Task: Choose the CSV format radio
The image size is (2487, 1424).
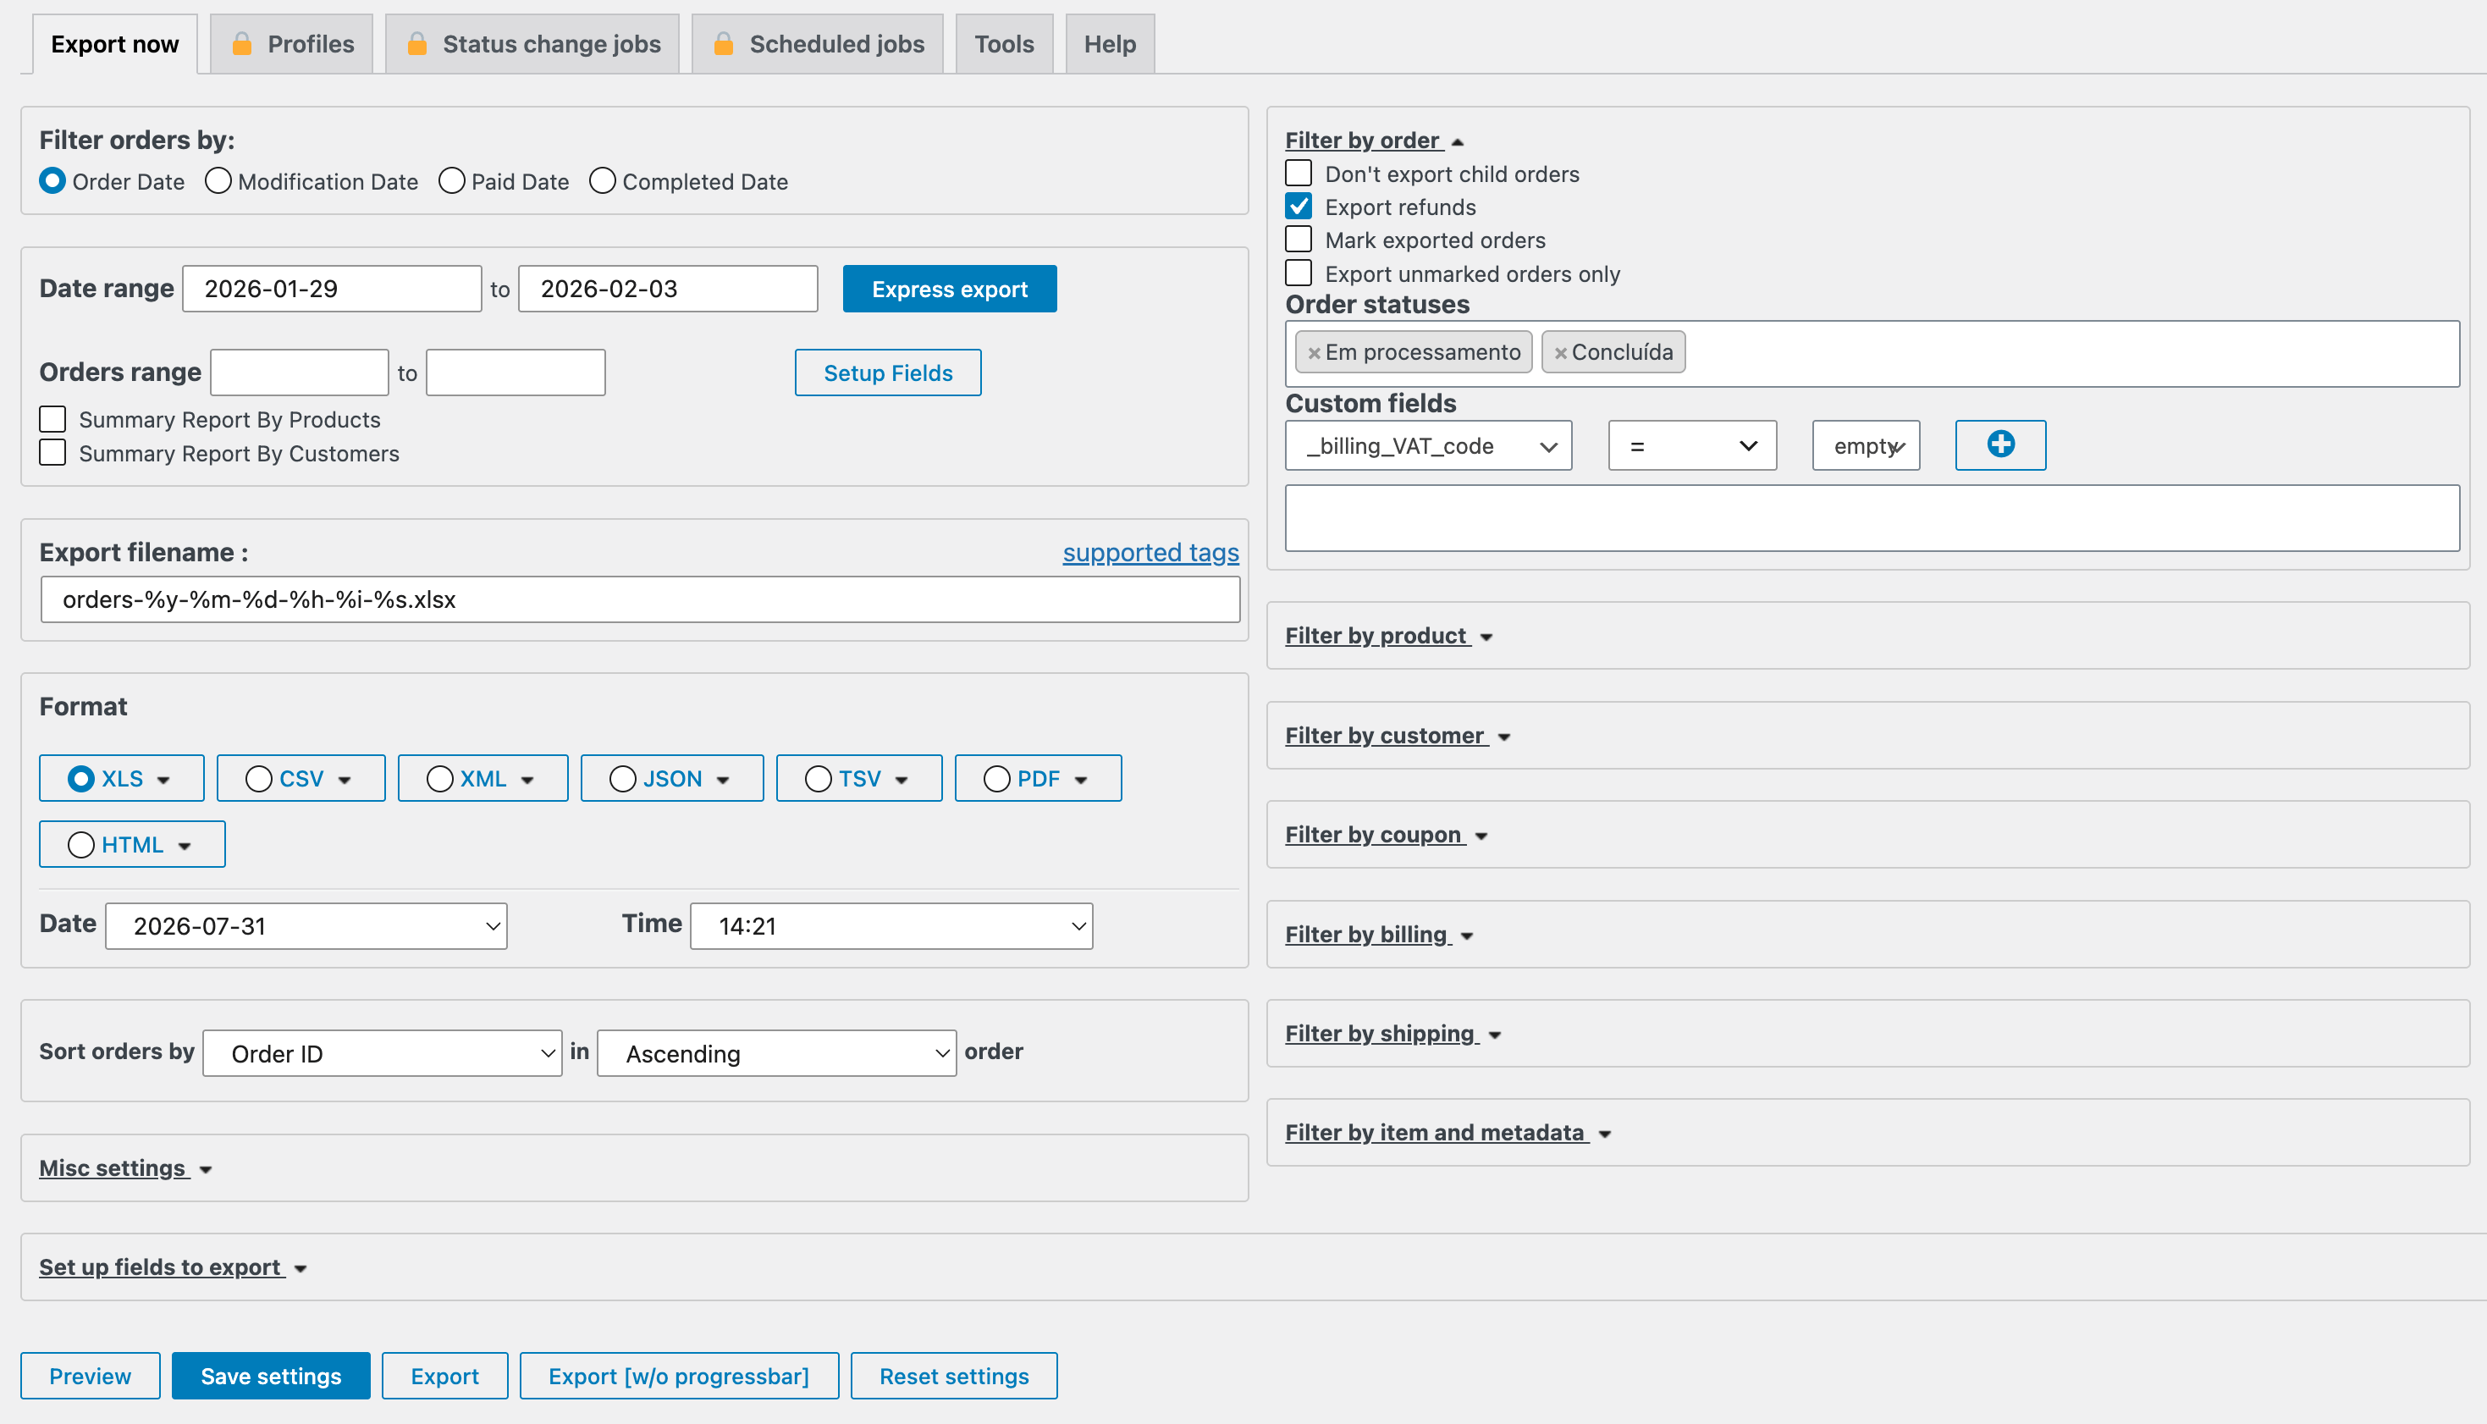Action: 259,779
